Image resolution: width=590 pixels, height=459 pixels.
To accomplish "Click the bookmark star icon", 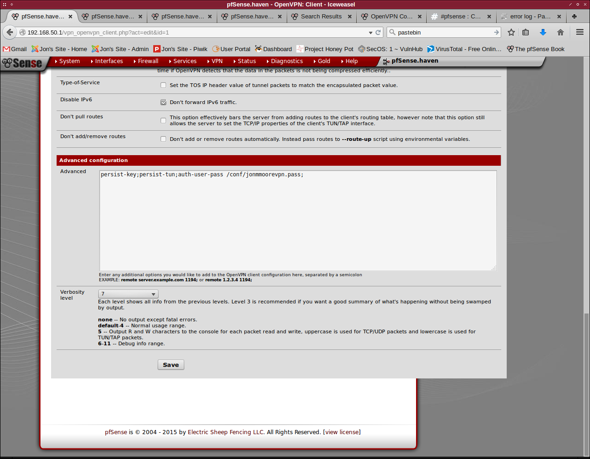I will (x=511, y=32).
